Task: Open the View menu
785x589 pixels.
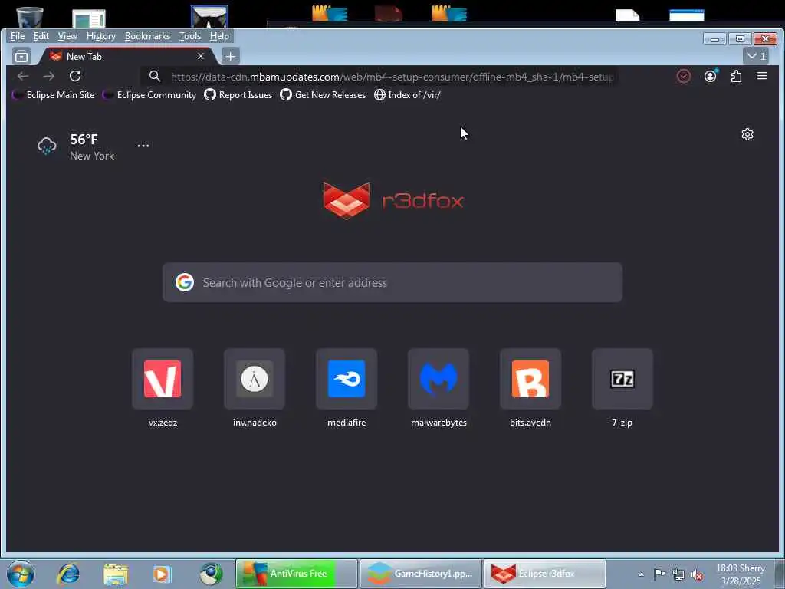Action: (67, 36)
